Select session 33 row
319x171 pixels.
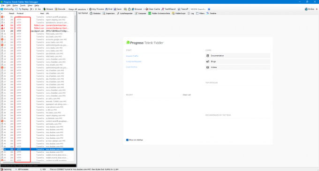[x=37, y=99]
